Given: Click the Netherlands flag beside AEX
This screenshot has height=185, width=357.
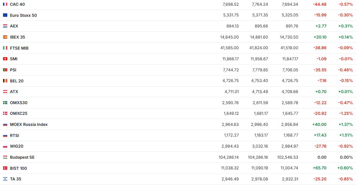Looking at the screenshot, I should click(5, 26).
